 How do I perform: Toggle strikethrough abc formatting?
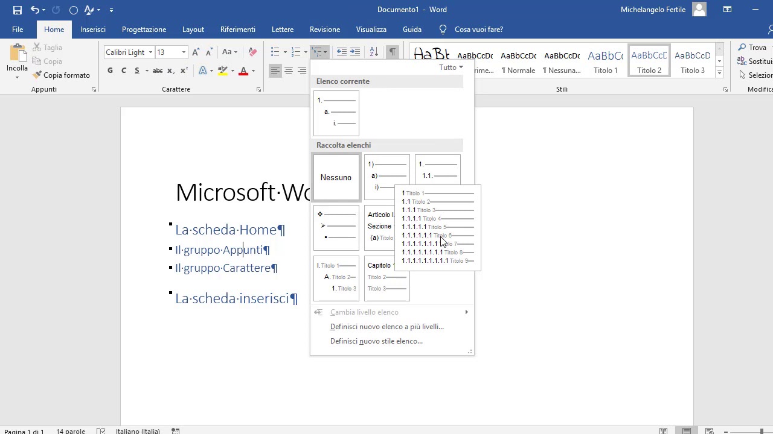click(x=158, y=71)
